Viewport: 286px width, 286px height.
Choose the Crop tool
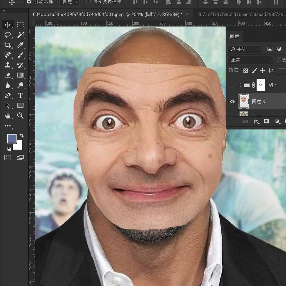(8, 45)
